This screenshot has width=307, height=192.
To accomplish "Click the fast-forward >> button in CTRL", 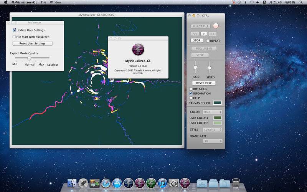I will [213, 34].
